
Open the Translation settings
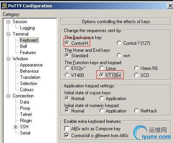[x=30, y=77]
